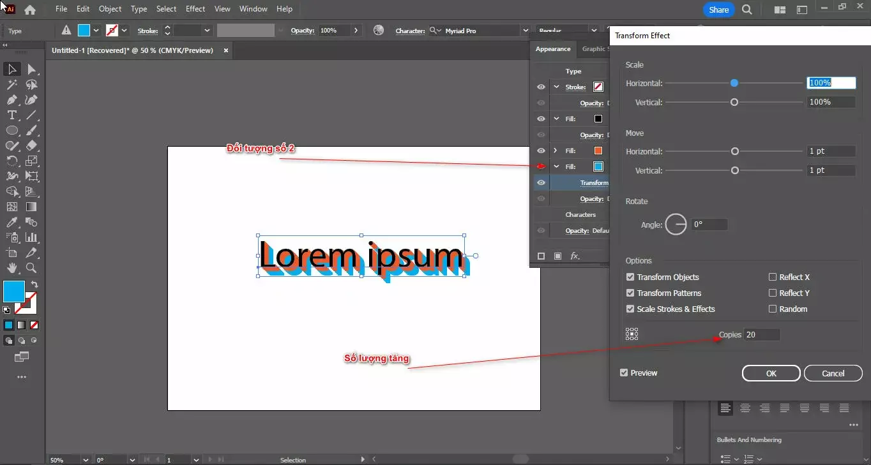Click the Copies input field
Image resolution: width=871 pixels, height=465 pixels.
point(762,334)
